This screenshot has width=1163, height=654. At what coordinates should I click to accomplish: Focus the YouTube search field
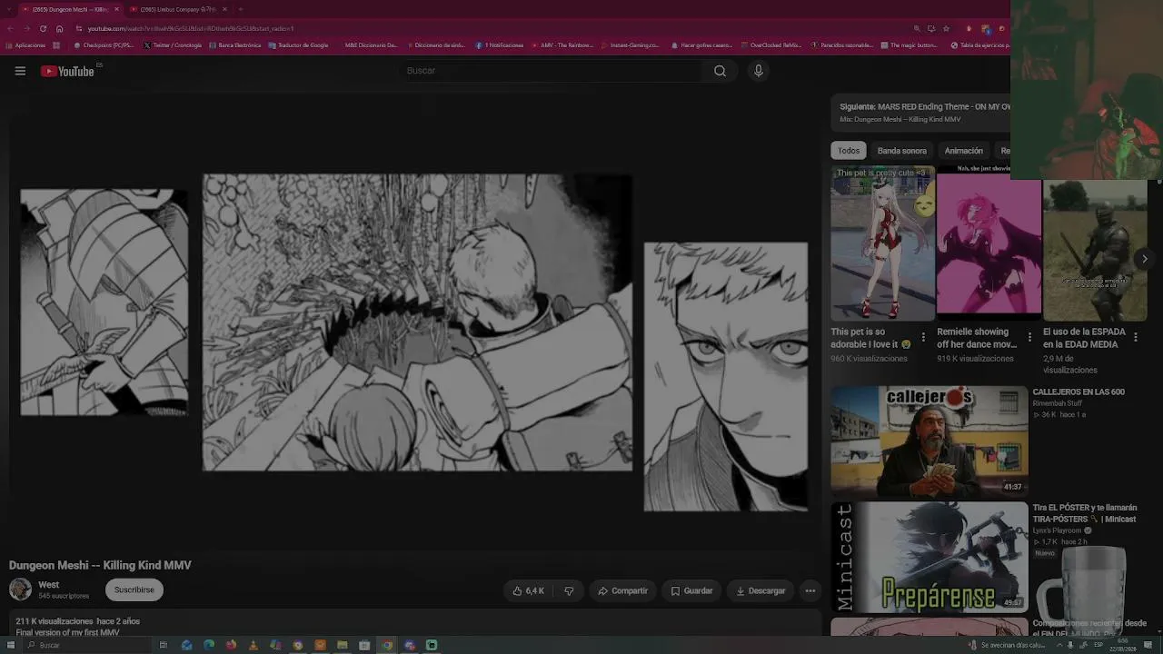552,71
